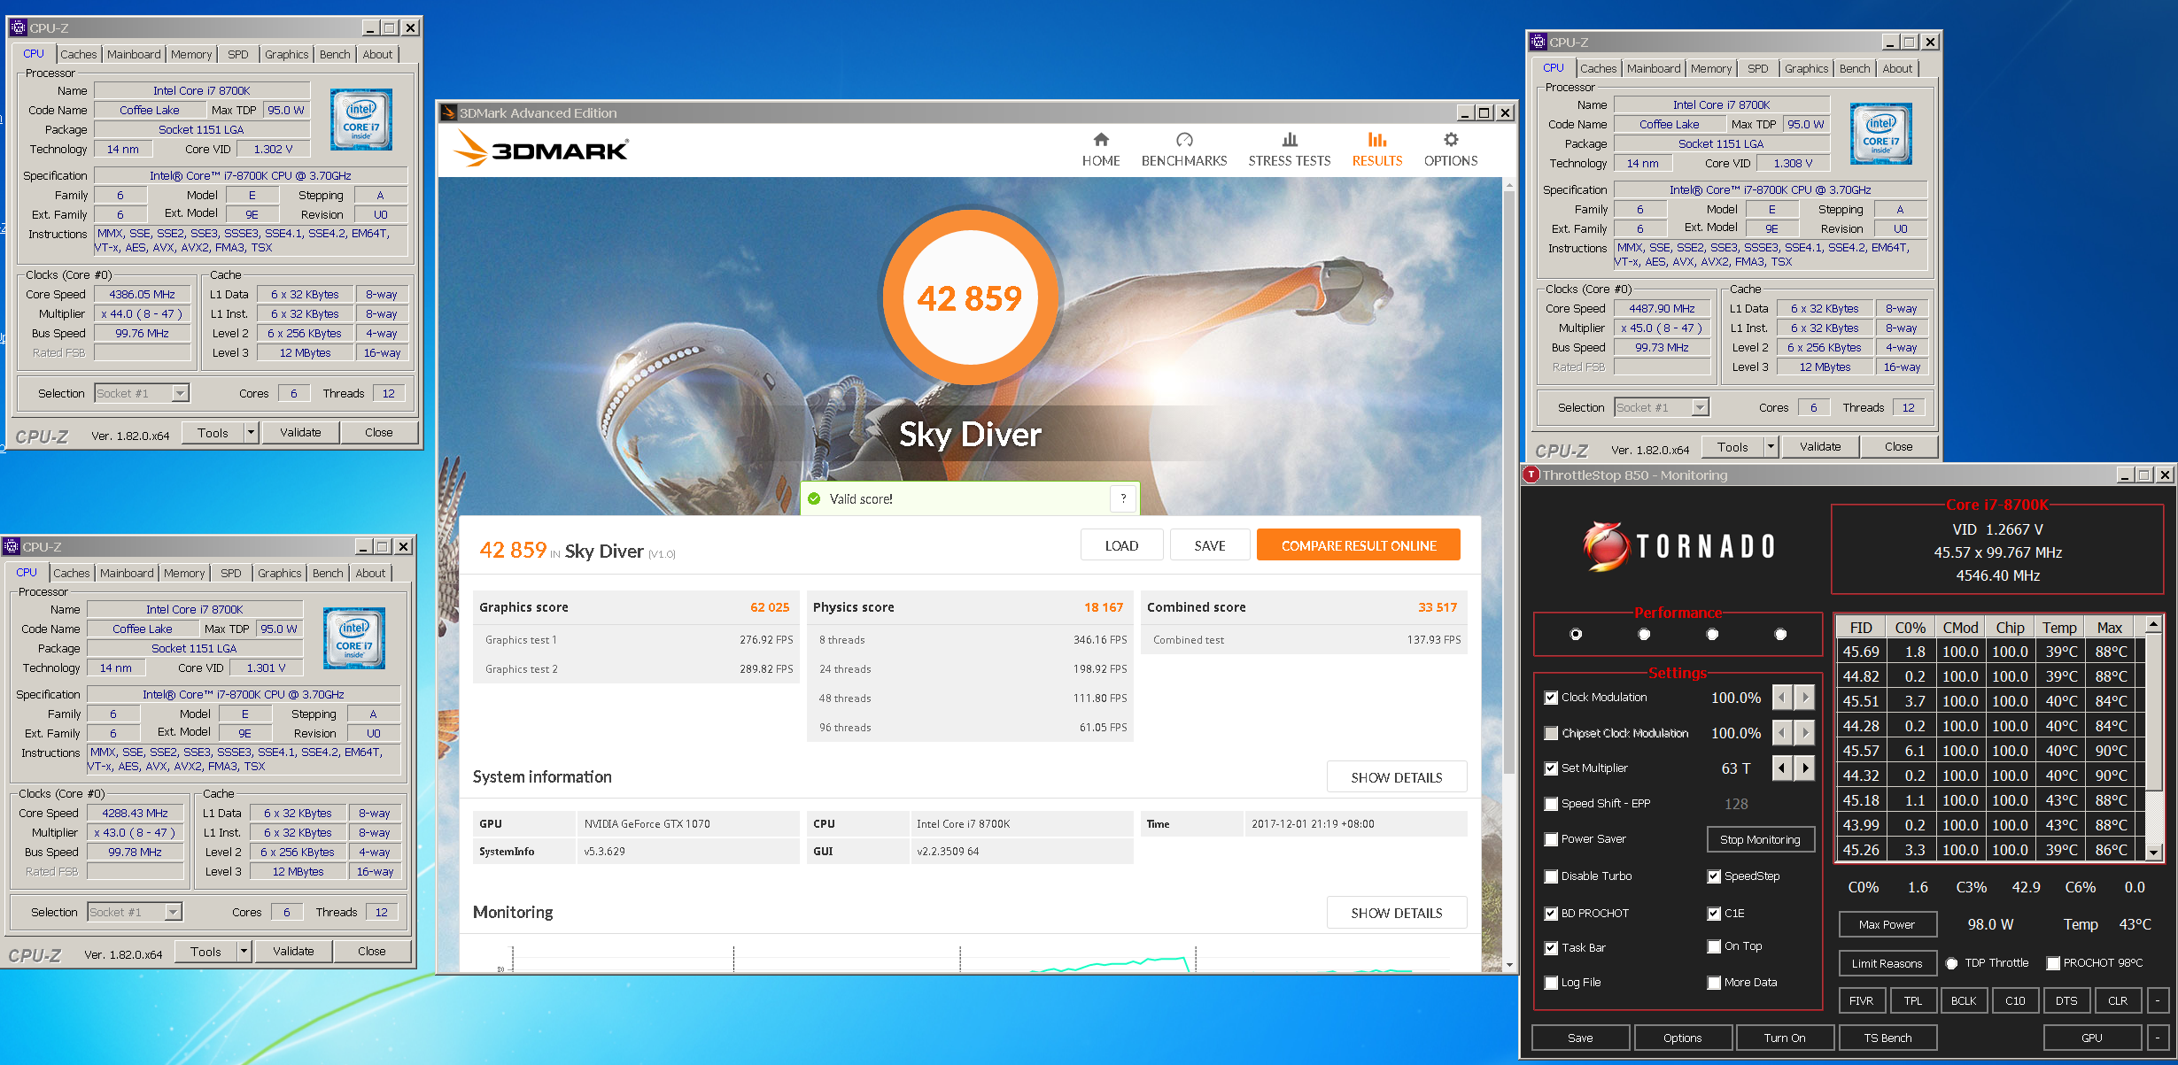Enable Chipset Clock Modulation checkbox

tap(1551, 733)
